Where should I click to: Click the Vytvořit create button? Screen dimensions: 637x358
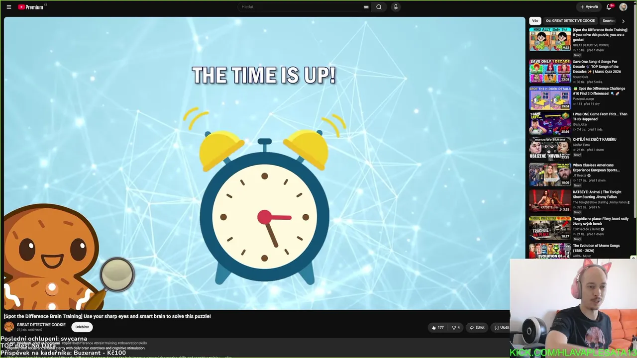coord(589,7)
